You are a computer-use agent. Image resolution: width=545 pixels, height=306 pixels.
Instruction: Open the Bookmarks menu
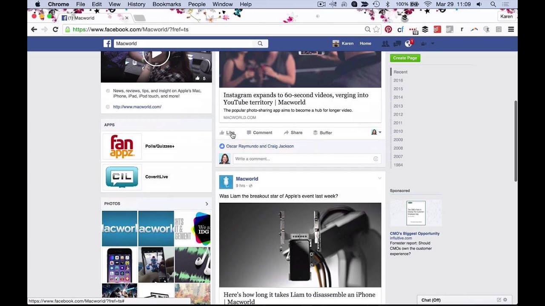[x=166, y=4]
